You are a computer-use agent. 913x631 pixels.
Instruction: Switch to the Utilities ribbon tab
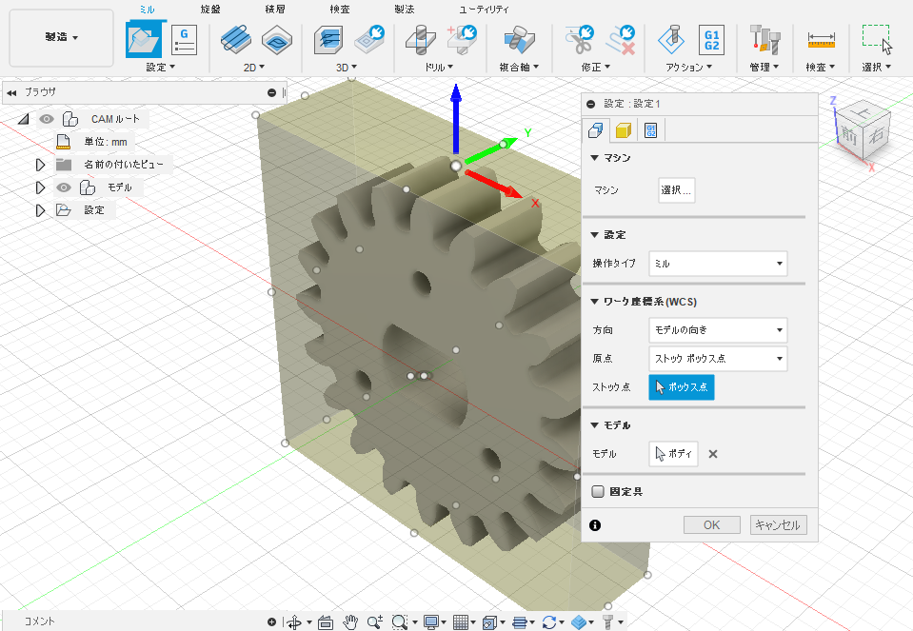(x=484, y=10)
